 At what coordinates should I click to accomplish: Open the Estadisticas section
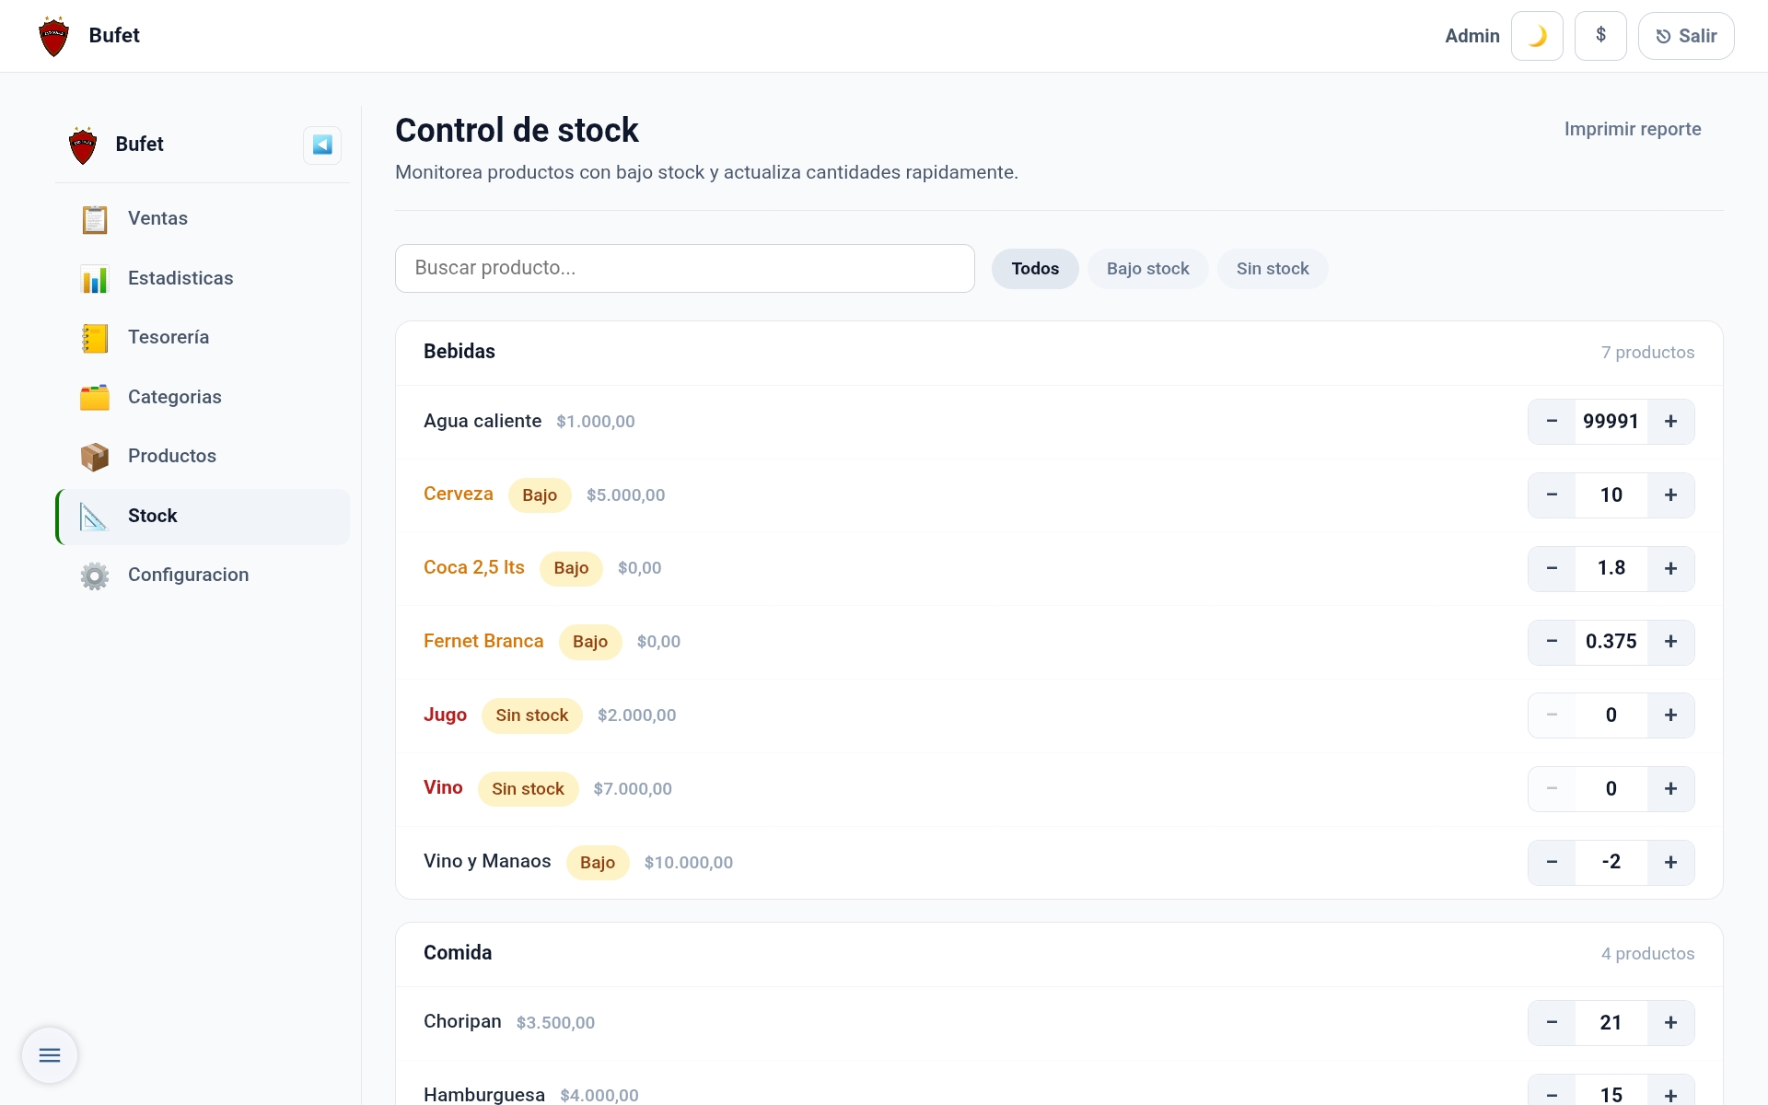(203, 278)
